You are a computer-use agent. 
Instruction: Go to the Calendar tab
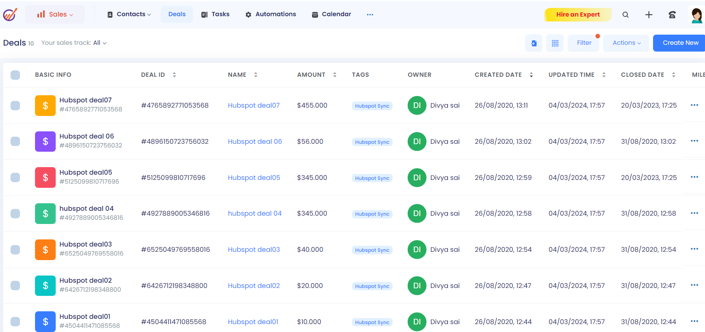pos(331,14)
